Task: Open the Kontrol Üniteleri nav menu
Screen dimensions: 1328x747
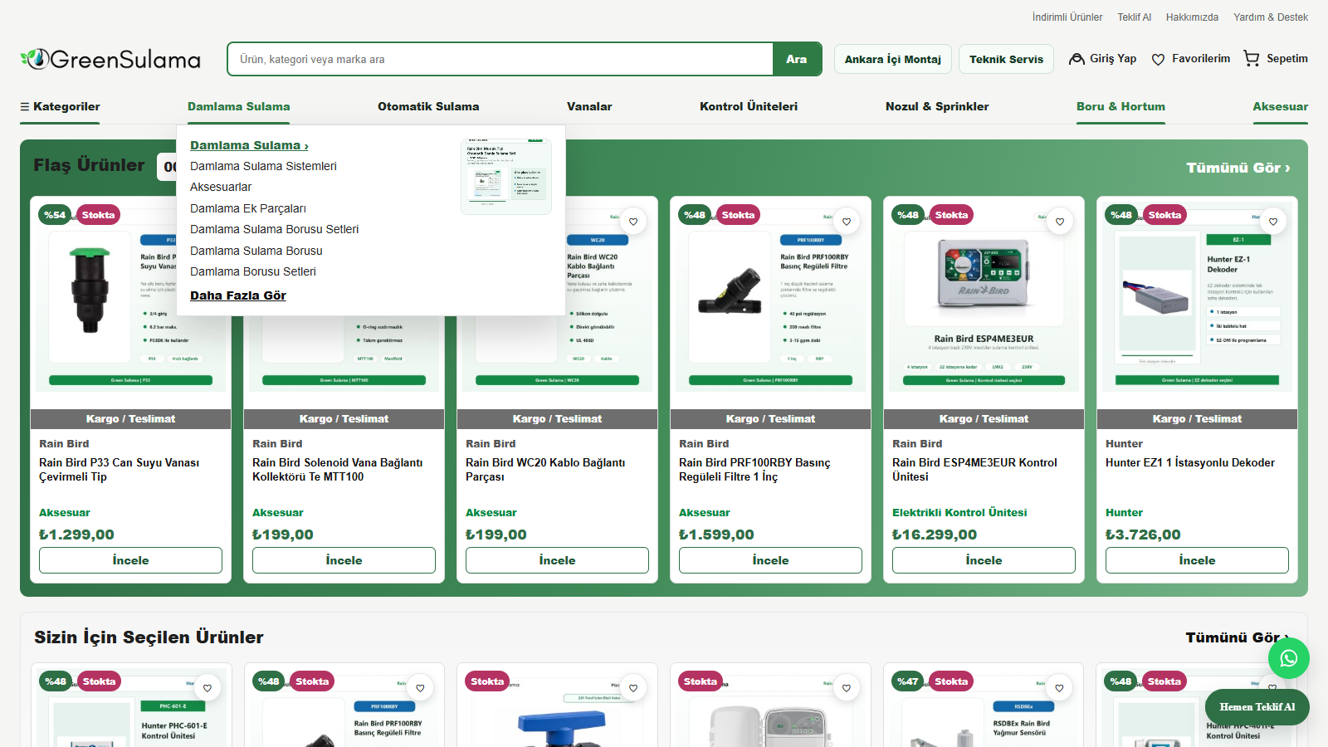Action: pos(749,106)
